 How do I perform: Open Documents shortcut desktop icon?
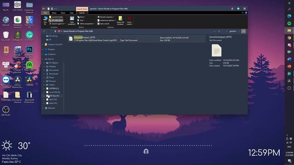[x=17, y=97]
